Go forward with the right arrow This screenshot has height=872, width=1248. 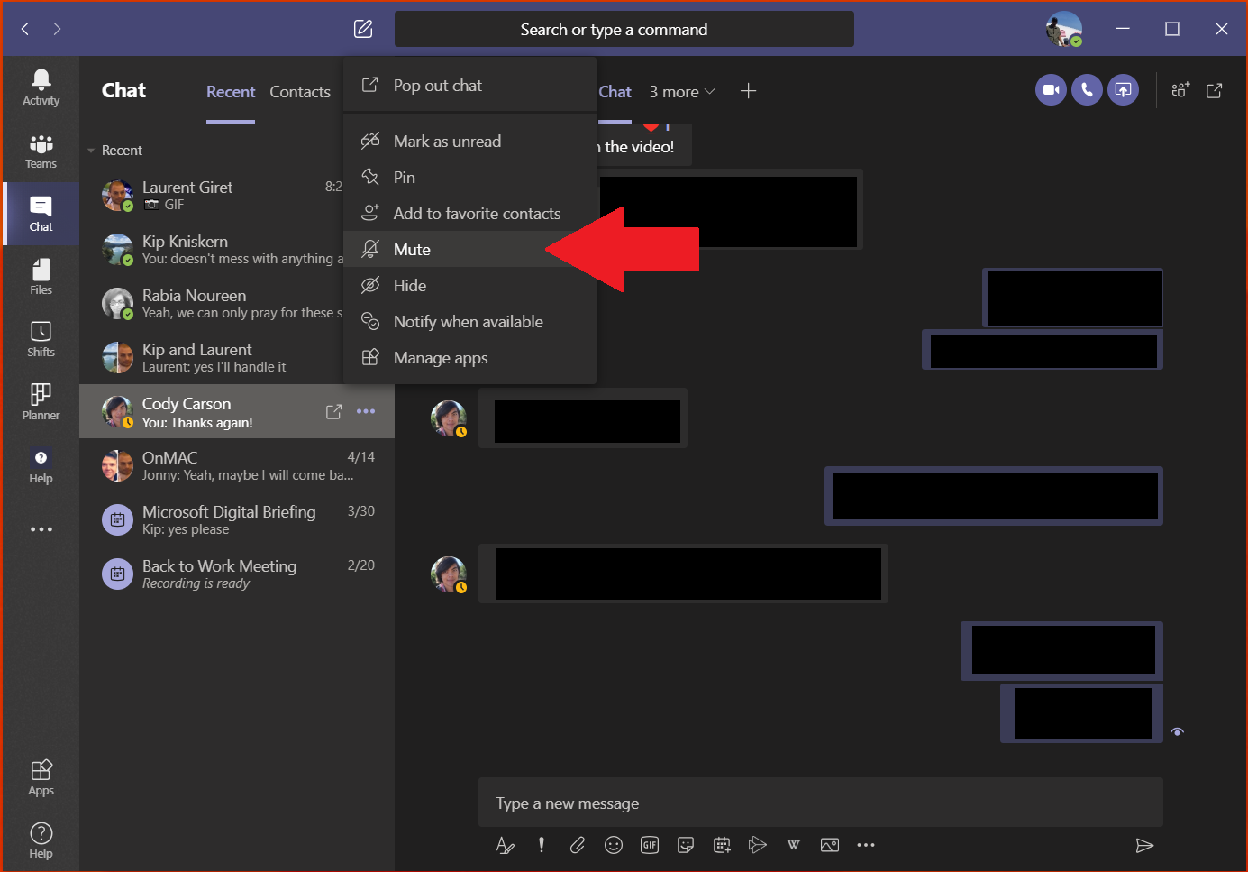click(57, 29)
